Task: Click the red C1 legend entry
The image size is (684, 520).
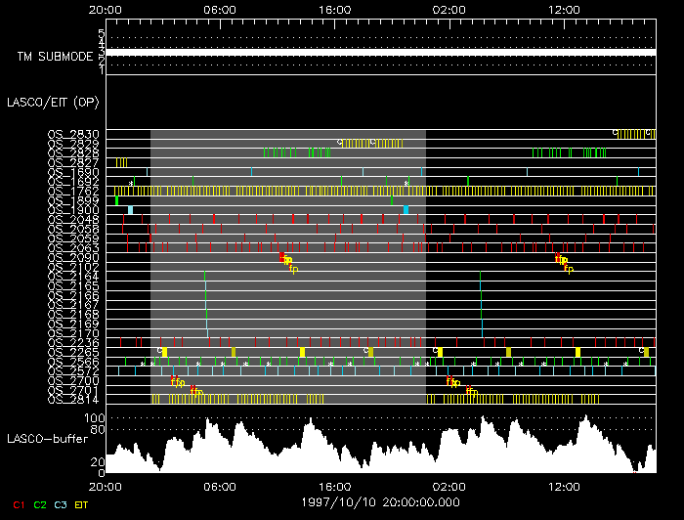Action: [x=17, y=505]
